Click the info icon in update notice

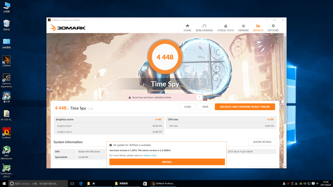pyautogui.click(x=111, y=145)
